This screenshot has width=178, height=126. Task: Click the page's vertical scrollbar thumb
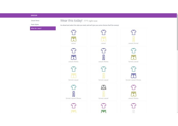click(177, 32)
